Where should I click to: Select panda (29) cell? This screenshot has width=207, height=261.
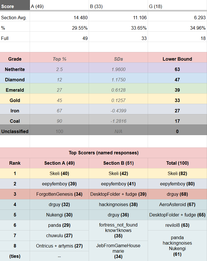point(59,225)
